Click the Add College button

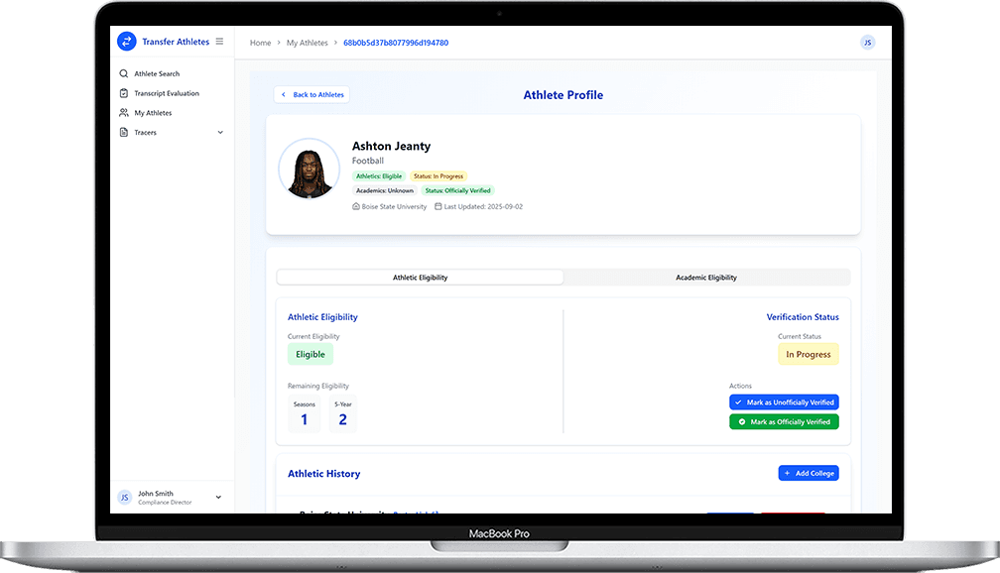[808, 473]
